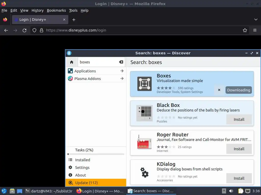Open the Update (112) page
This screenshot has width=261, height=195.
[x=96, y=183]
